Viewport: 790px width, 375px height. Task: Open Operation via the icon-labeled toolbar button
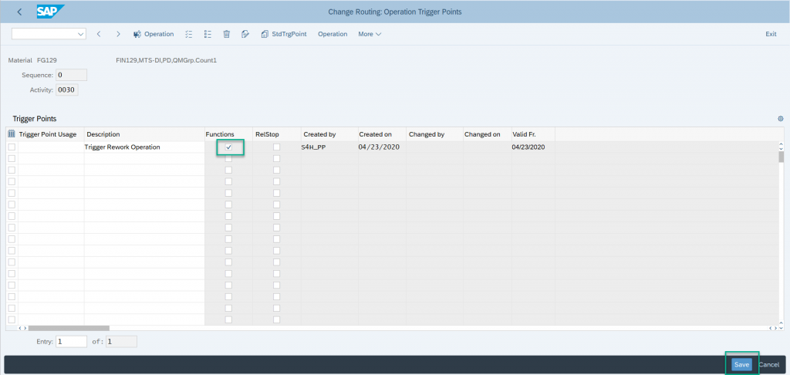pos(154,34)
